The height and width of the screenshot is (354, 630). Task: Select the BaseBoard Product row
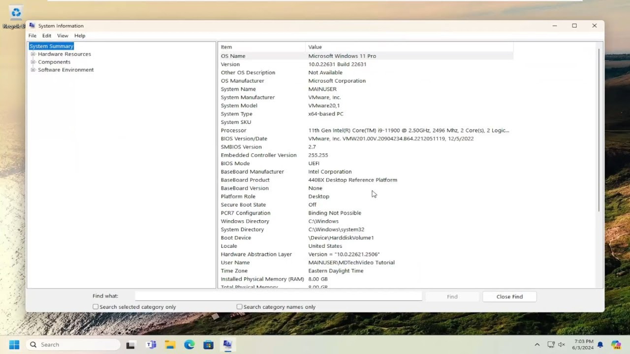(366, 180)
